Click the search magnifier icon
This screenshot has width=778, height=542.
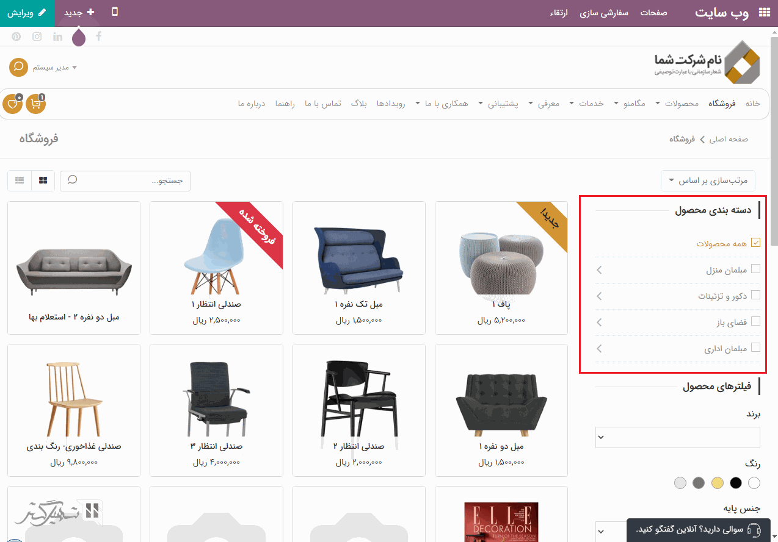pos(73,180)
